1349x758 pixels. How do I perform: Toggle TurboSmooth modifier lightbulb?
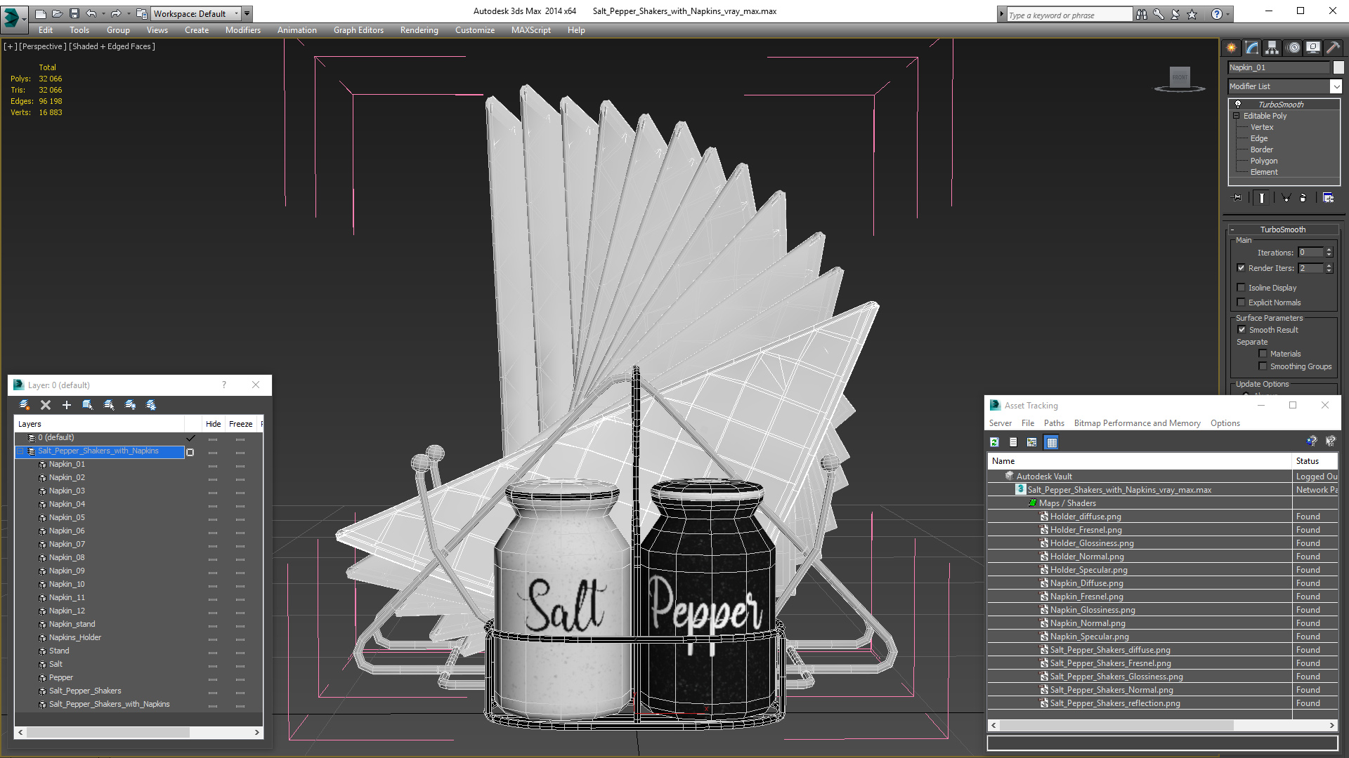coord(1238,104)
